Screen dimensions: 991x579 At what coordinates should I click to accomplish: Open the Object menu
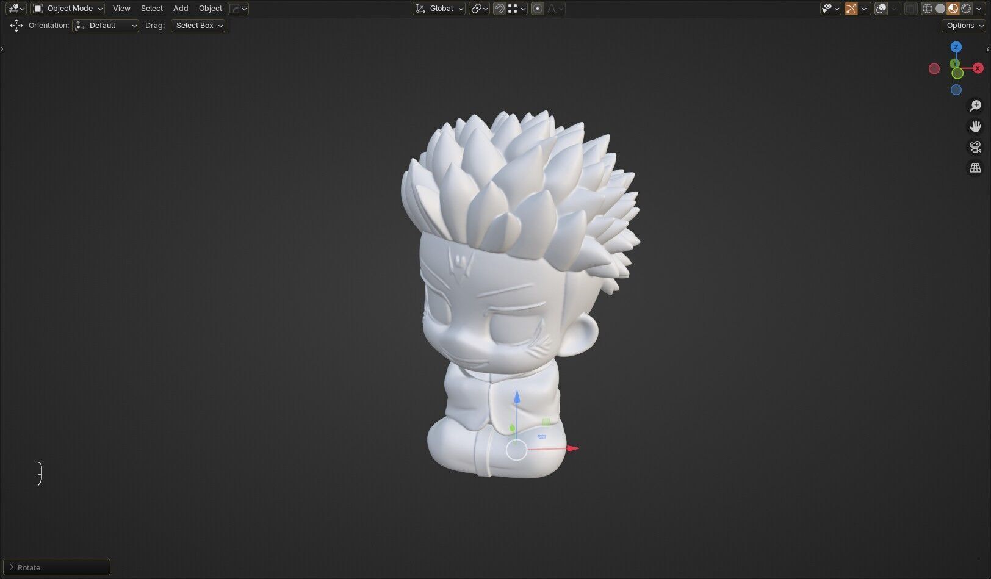pos(211,9)
